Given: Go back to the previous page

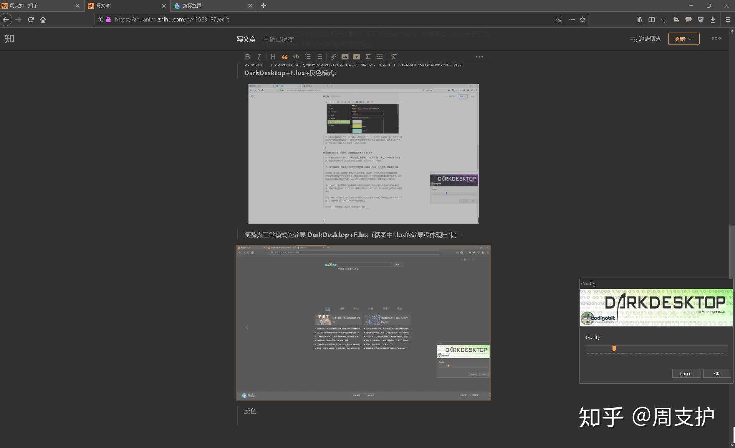Looking at the screenshot, I should 6,20.
